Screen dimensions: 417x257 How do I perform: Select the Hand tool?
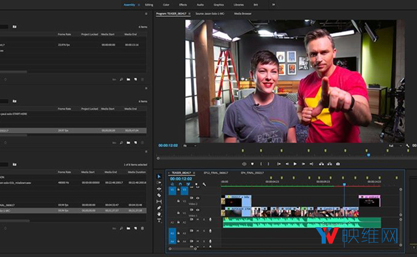[159, 214]
